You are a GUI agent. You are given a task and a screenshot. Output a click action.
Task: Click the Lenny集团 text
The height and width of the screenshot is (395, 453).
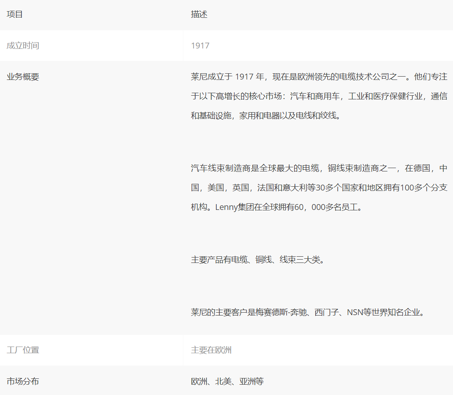pos(235,207)
